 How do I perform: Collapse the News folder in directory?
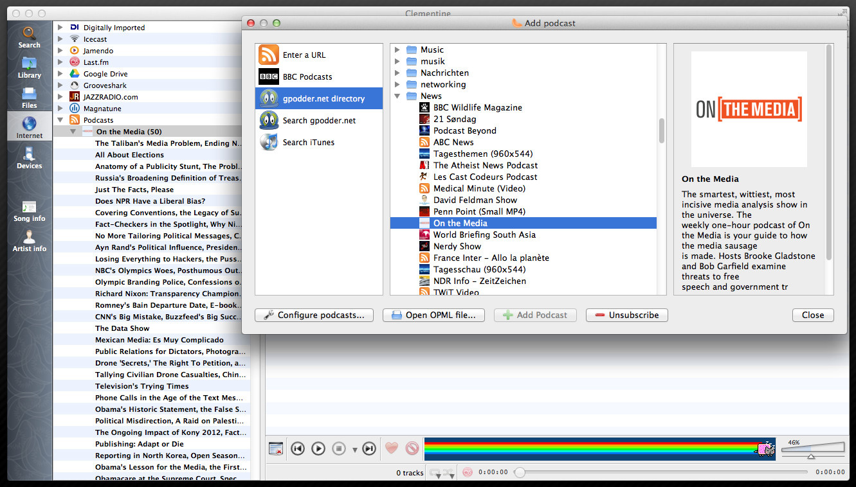397,96
